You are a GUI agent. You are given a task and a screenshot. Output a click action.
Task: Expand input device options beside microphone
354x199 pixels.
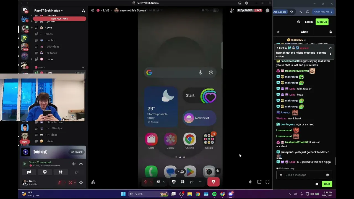click(64, 182)
